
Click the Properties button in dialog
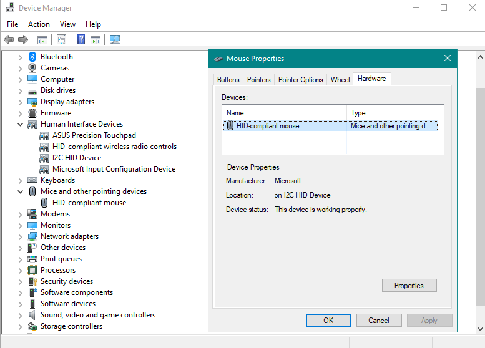point(409,286)
